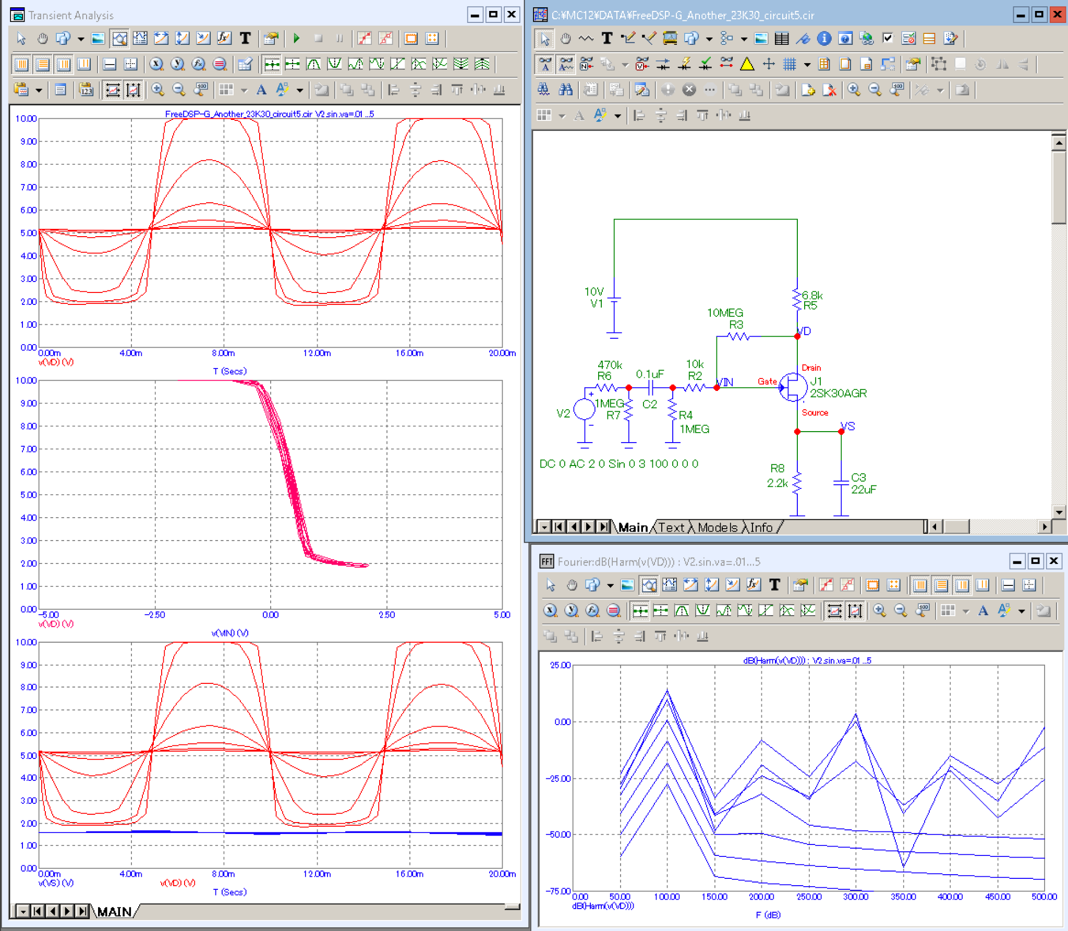This screenshot has width=1068, height=931.
Task: Open Properties icon in Transient Analysis toolbar
Action: click(270, 39)
